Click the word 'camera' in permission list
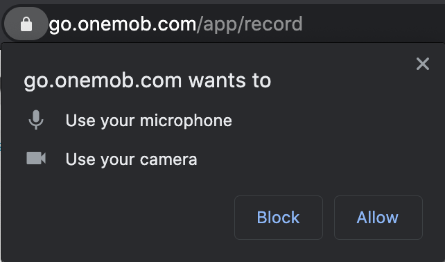The image size is (445, 262). [168, 160]
